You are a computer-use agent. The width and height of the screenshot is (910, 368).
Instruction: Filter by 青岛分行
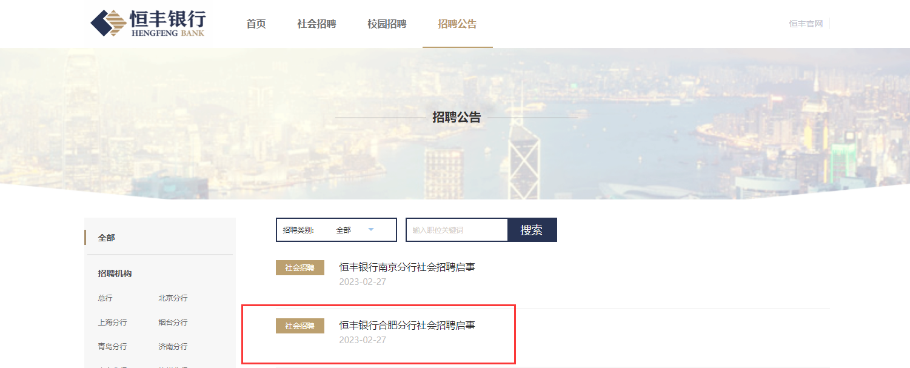coord(112,347)
